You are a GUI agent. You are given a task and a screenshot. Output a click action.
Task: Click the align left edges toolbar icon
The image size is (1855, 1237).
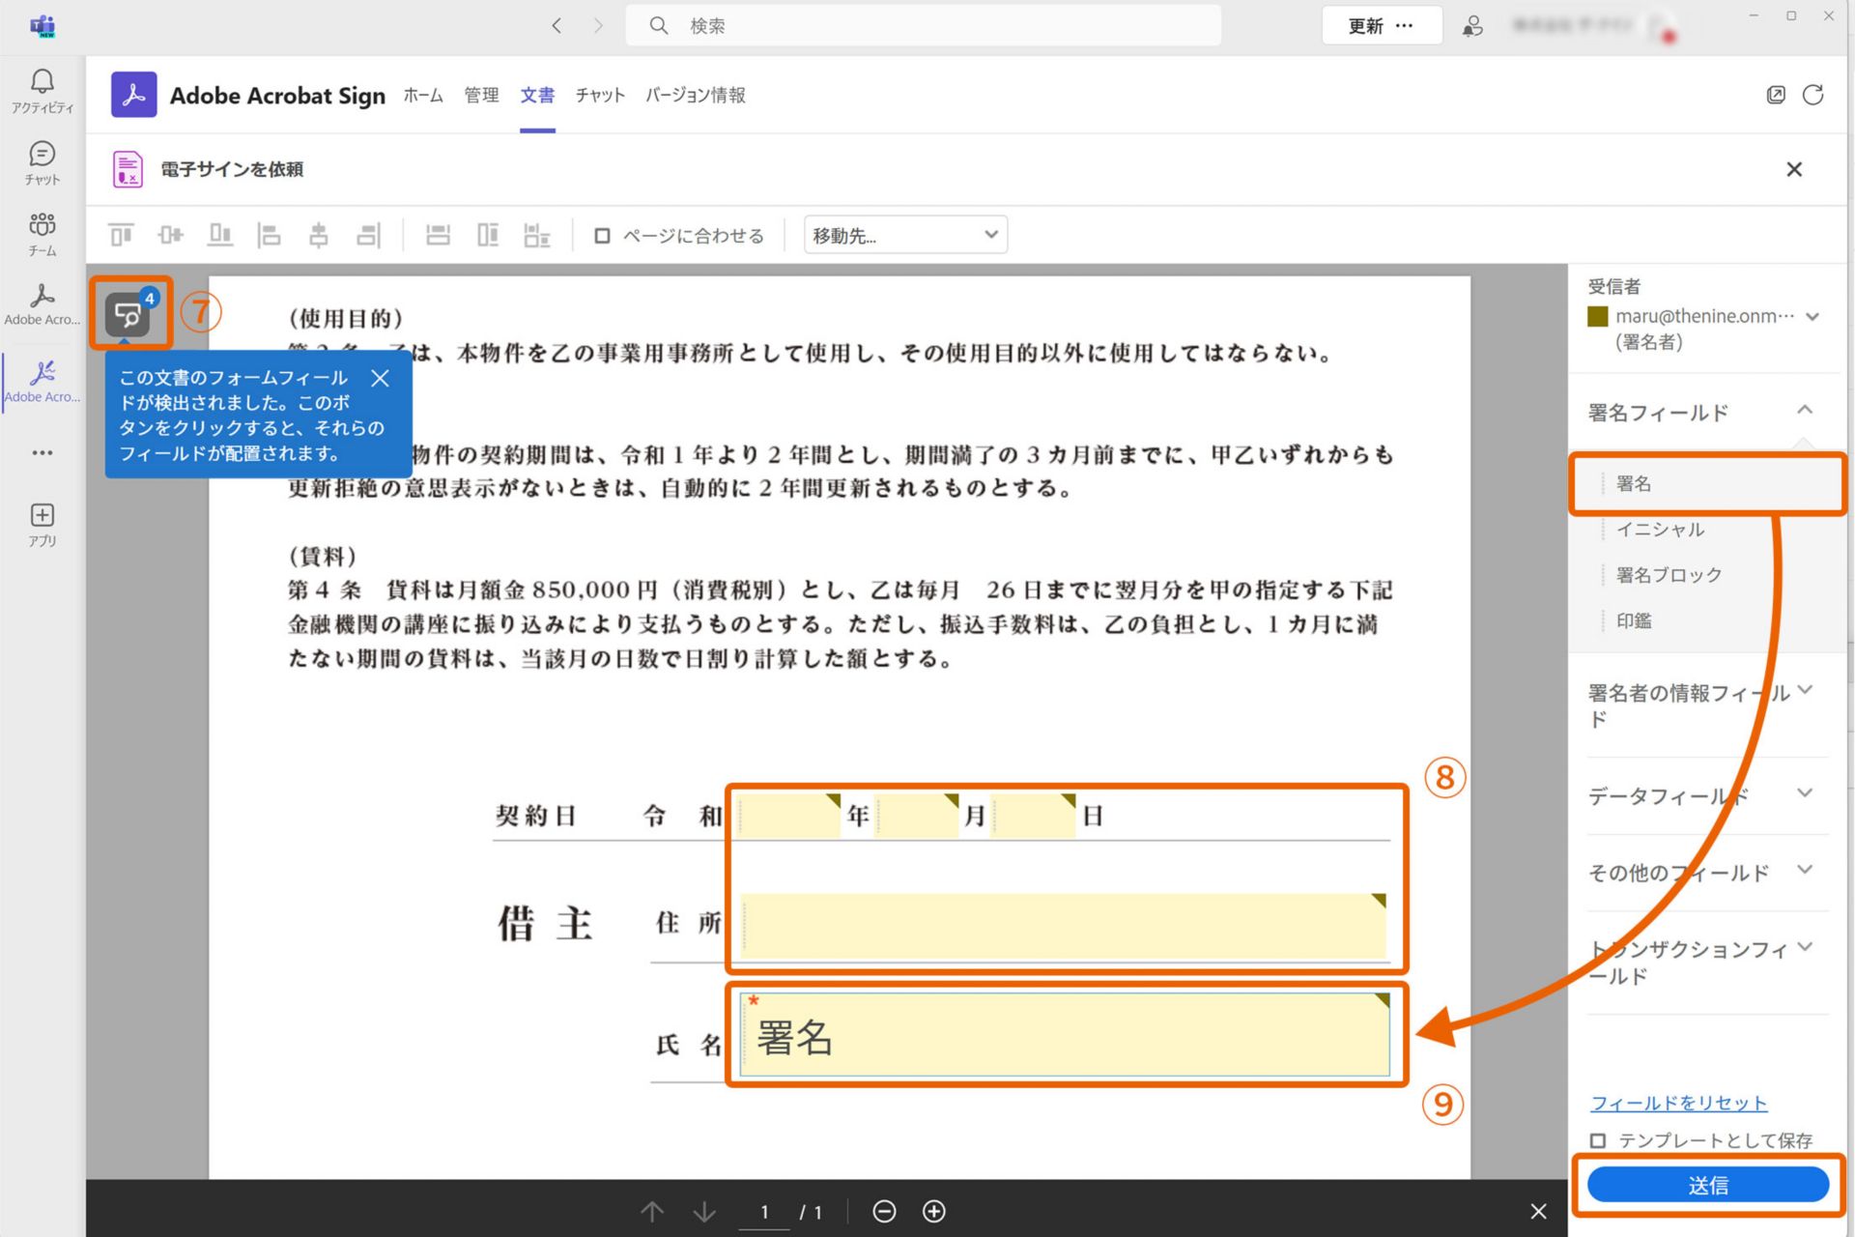[x=269, y=235]
